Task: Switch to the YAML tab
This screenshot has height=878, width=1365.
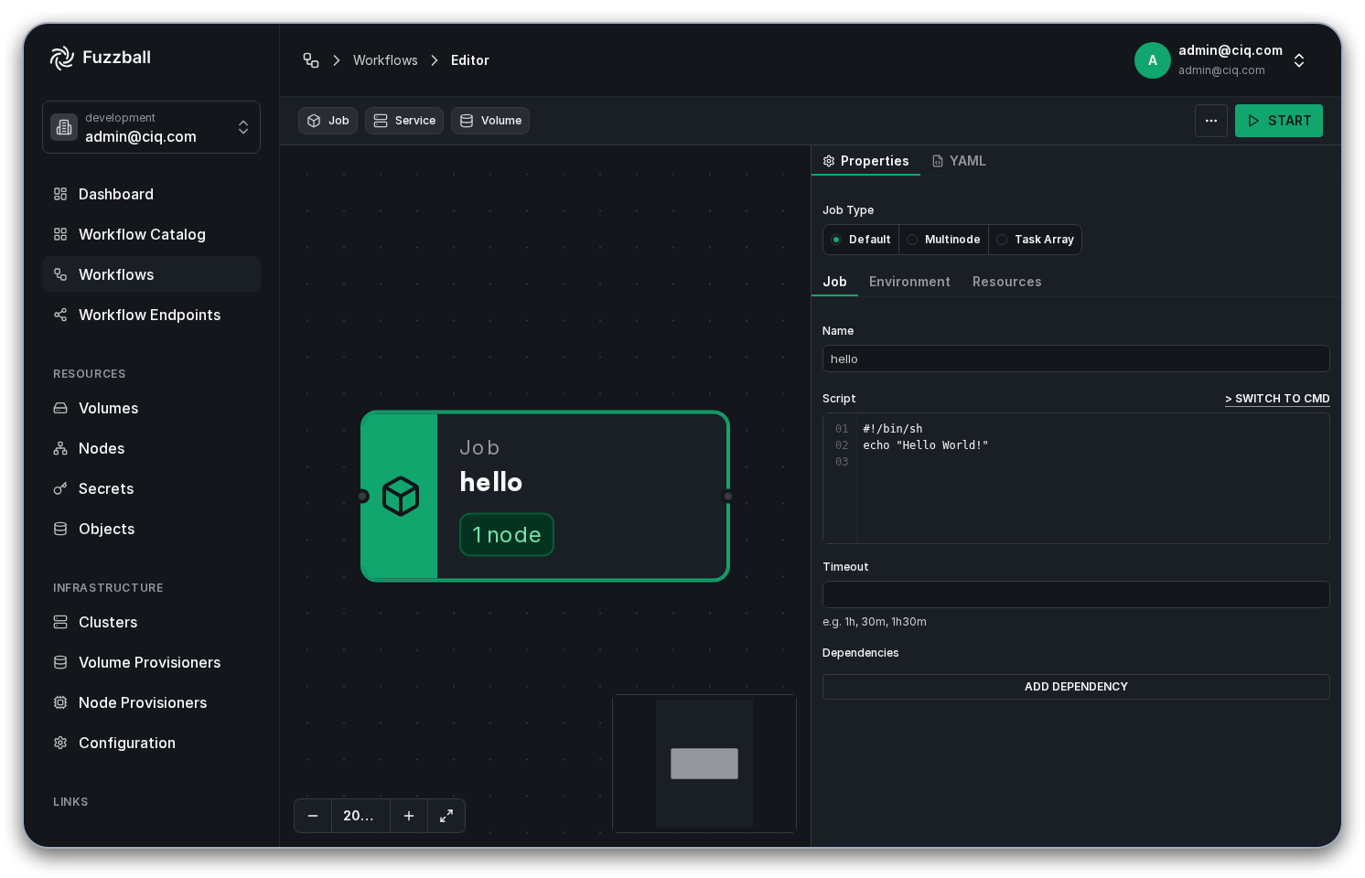Action: 959,161
